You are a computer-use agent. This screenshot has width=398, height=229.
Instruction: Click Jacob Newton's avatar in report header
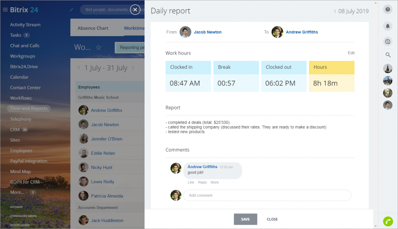pos(185,32)
